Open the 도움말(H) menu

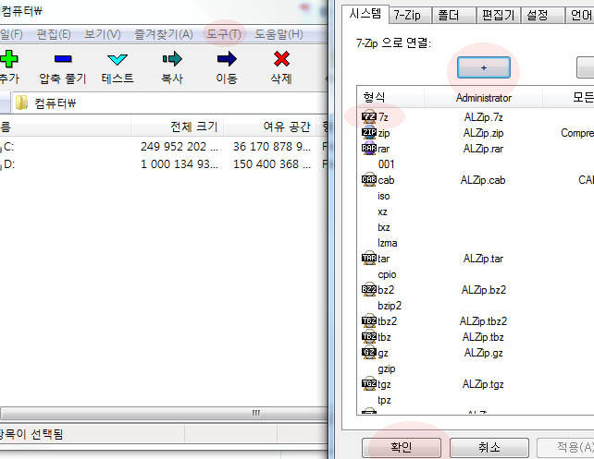click(278, 34)
